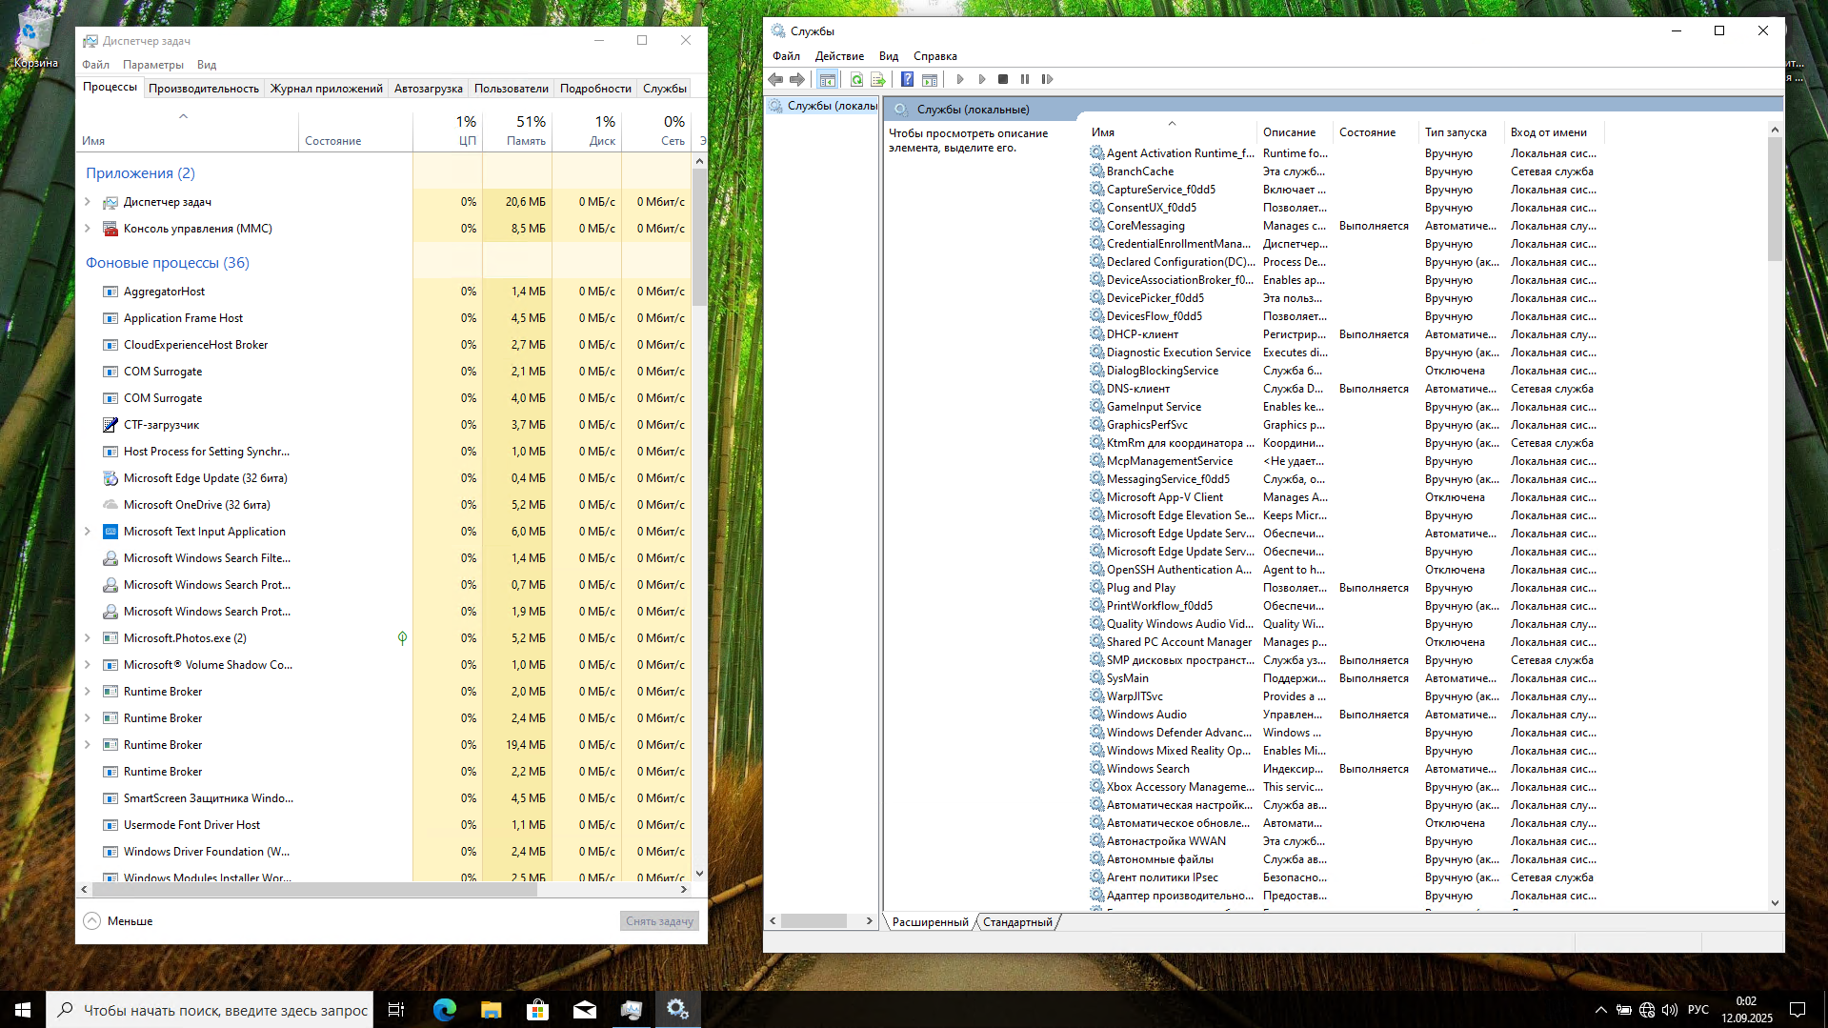The image size is (1828, 1028).
Task: Expand Microsoft Text Input Application row
Action: pyautogui.click(x=88, y=532)
